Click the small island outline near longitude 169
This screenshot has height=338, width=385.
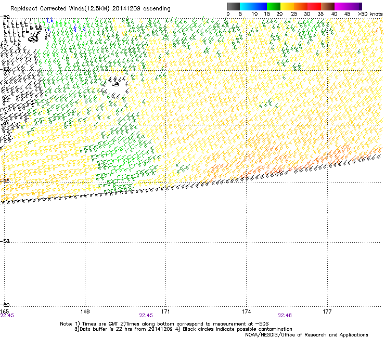click(115, 84)
